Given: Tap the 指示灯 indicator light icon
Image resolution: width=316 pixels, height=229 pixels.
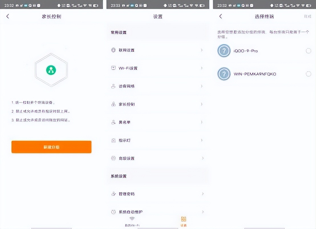Looking at the screenshot, I should click(113, 140).
